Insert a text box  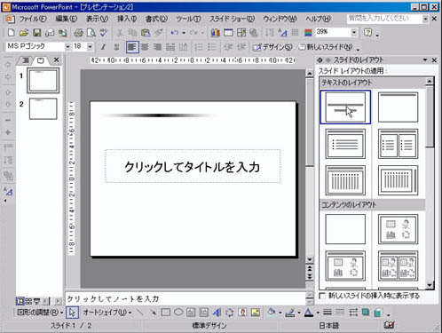point(191,313)
